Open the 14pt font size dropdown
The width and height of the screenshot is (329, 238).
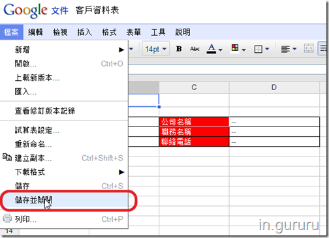click(x=155, y=49)
